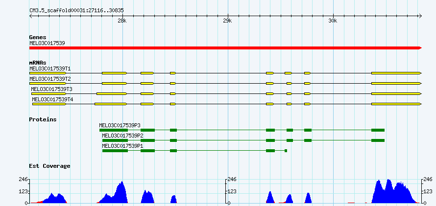Select the MELO3C017539T1 transcript label
The image size is (436, 206).
(50, 69)
